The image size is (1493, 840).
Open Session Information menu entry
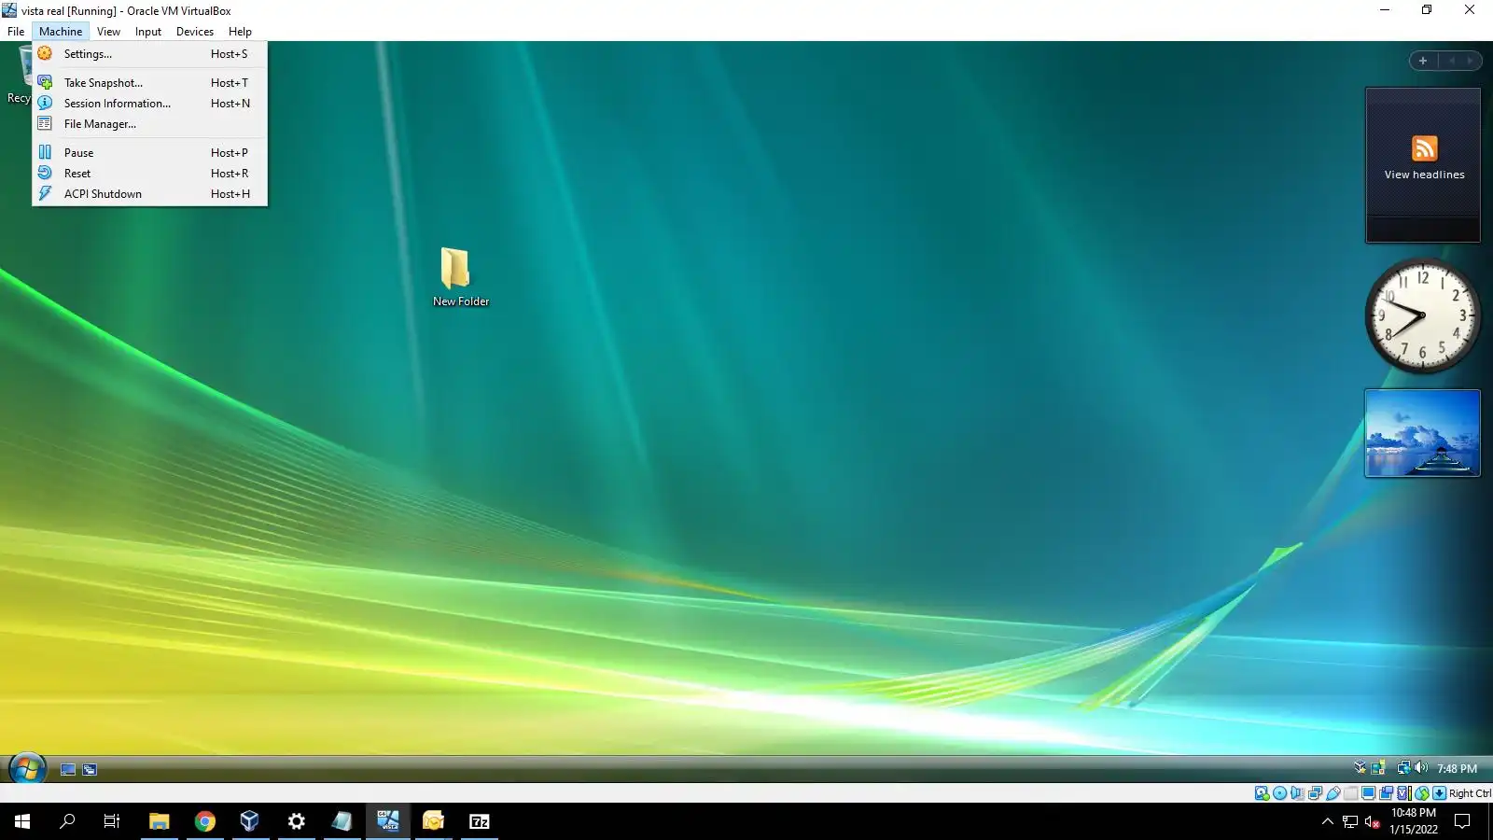(149, 104)
